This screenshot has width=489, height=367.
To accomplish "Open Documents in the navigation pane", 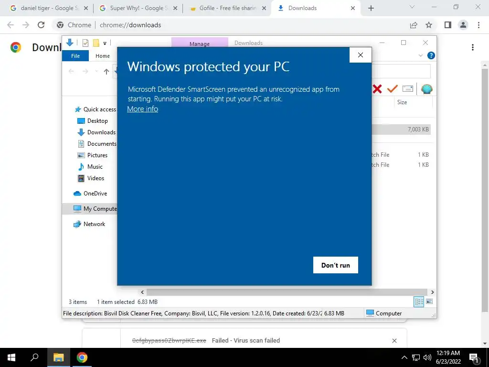I will point(97,144).
